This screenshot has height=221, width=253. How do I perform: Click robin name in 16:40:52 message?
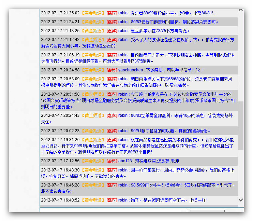[123, 200]
